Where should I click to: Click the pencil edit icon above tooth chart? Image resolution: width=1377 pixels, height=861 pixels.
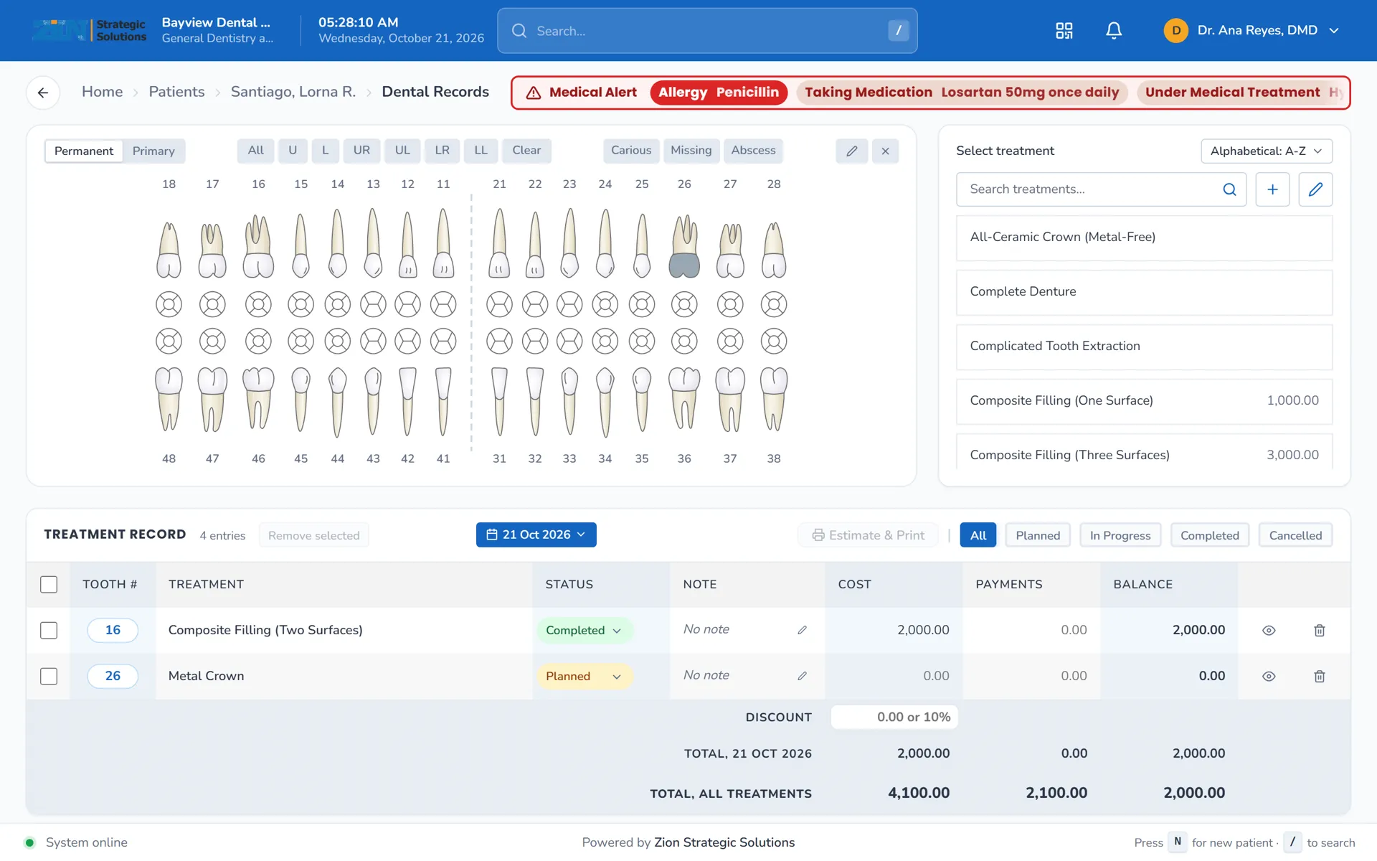point(851,151)
